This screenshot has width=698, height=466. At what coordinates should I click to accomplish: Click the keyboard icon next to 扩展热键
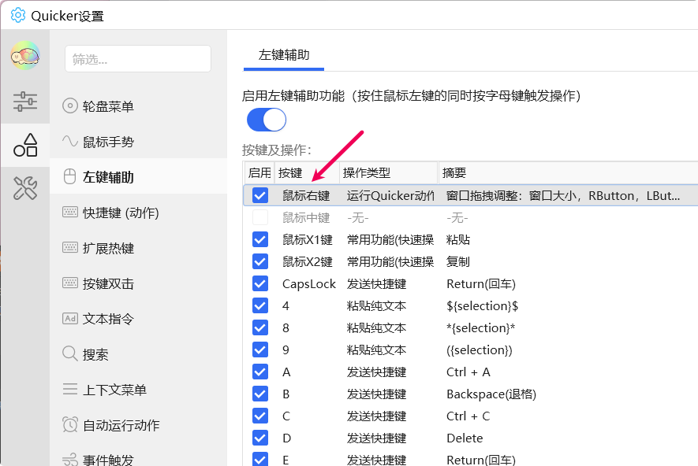70,247
